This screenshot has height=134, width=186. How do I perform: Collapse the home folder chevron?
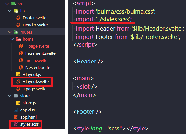12,39
